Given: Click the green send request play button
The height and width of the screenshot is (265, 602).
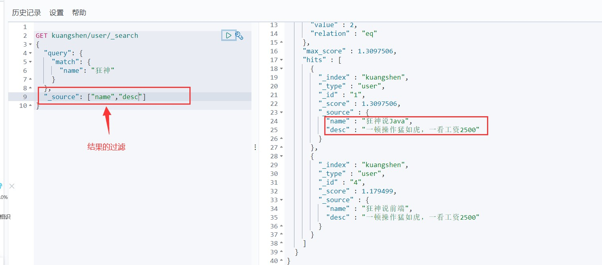Looking at the screenshot, I should pos(229,35).
